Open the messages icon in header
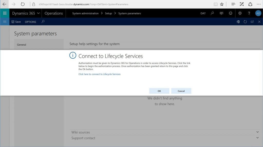The height and width of the screenshot is (147, 263). click(x=221, y=13)
